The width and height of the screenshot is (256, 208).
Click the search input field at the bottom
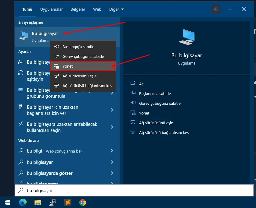coord(122,190)
